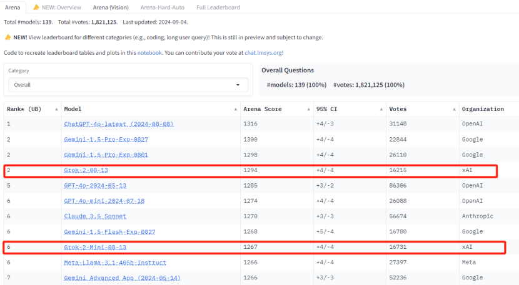519x285 pixels.
Task: Sort table using Arena Score header arrows
Action: pyautogui.click(x=308, y=109)
